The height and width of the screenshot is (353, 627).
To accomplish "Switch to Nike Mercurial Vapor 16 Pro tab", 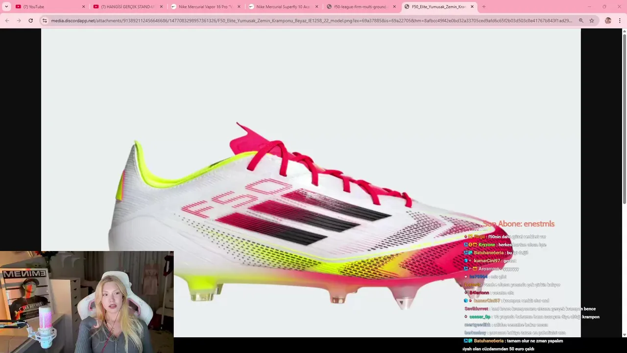I will [x=205, y=6].
